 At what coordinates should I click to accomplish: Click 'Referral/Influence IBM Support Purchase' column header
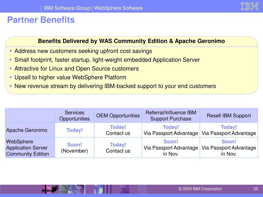[171, 116]
